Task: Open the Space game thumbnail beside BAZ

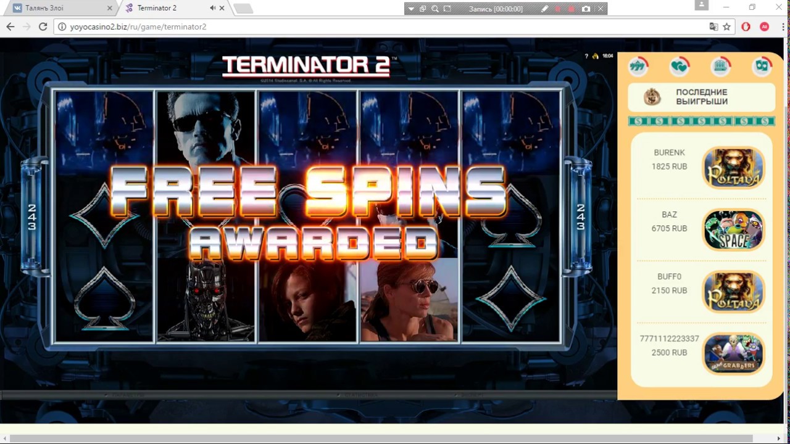Action: [x=734, y=229]
